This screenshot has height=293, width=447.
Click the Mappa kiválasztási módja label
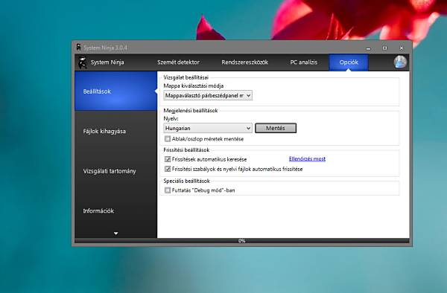tap(193, 86)
